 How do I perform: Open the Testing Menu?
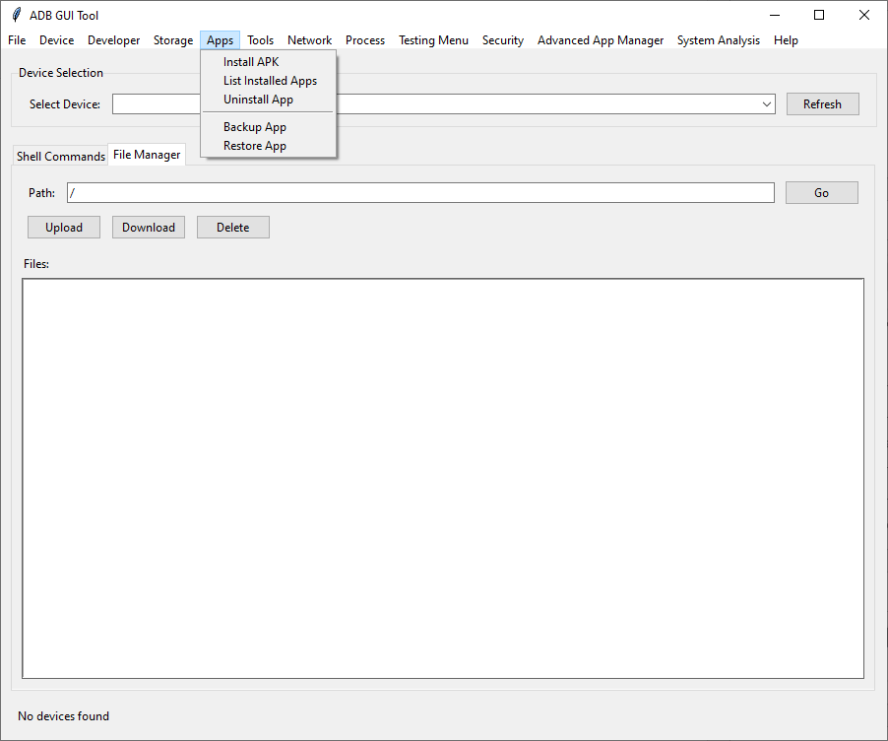433,40
